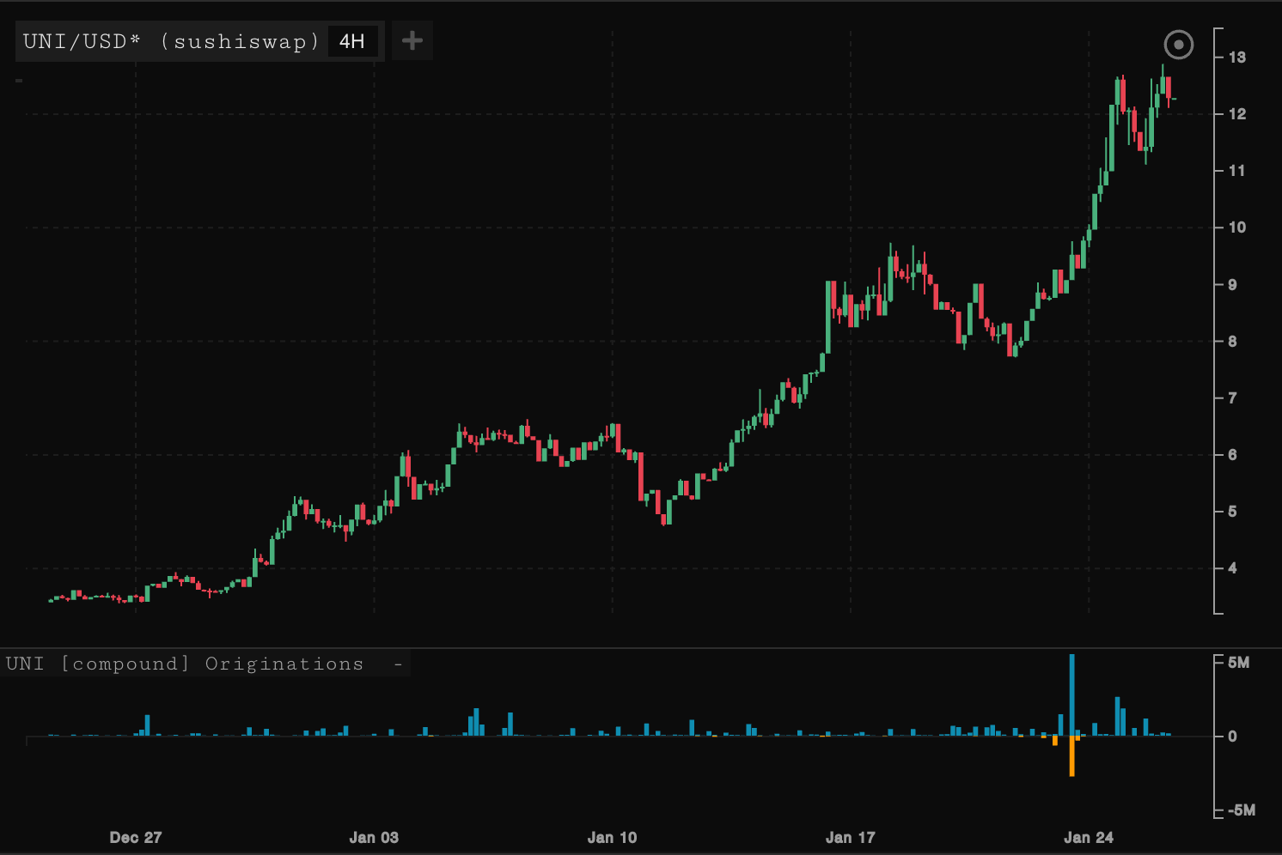Click the Jan 17 date label
Viewport: 1282px width, 855px height.
(850, 837)
